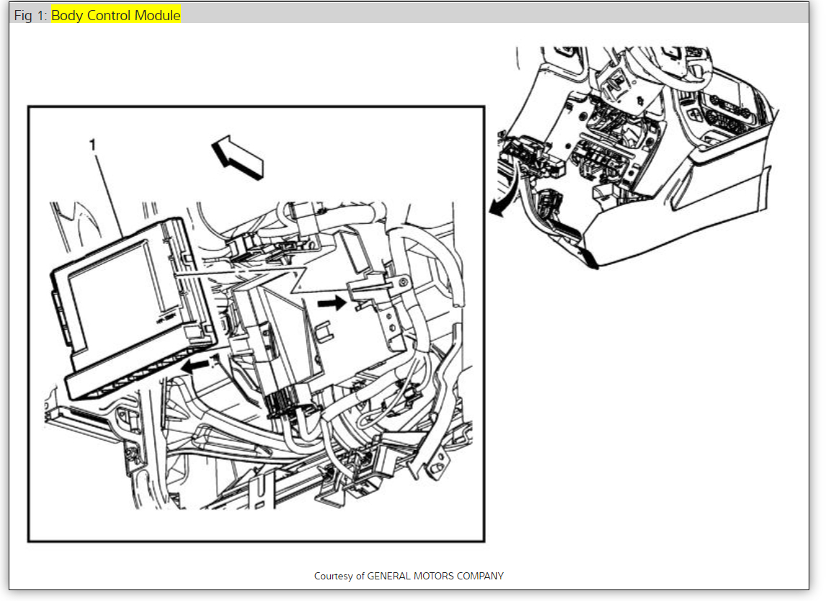
Task: Click the curved black arrow in dashboard inset
Action: click(x=502, y=196)
